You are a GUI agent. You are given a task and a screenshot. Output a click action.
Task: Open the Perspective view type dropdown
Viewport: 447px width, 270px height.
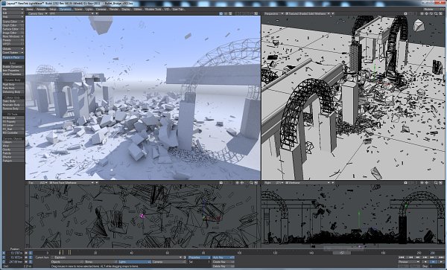click(x=273, y=13)
